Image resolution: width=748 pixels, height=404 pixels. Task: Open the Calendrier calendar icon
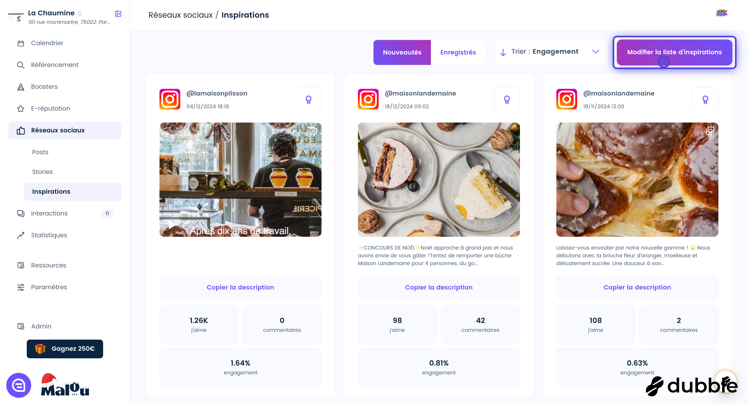point(21,43)
